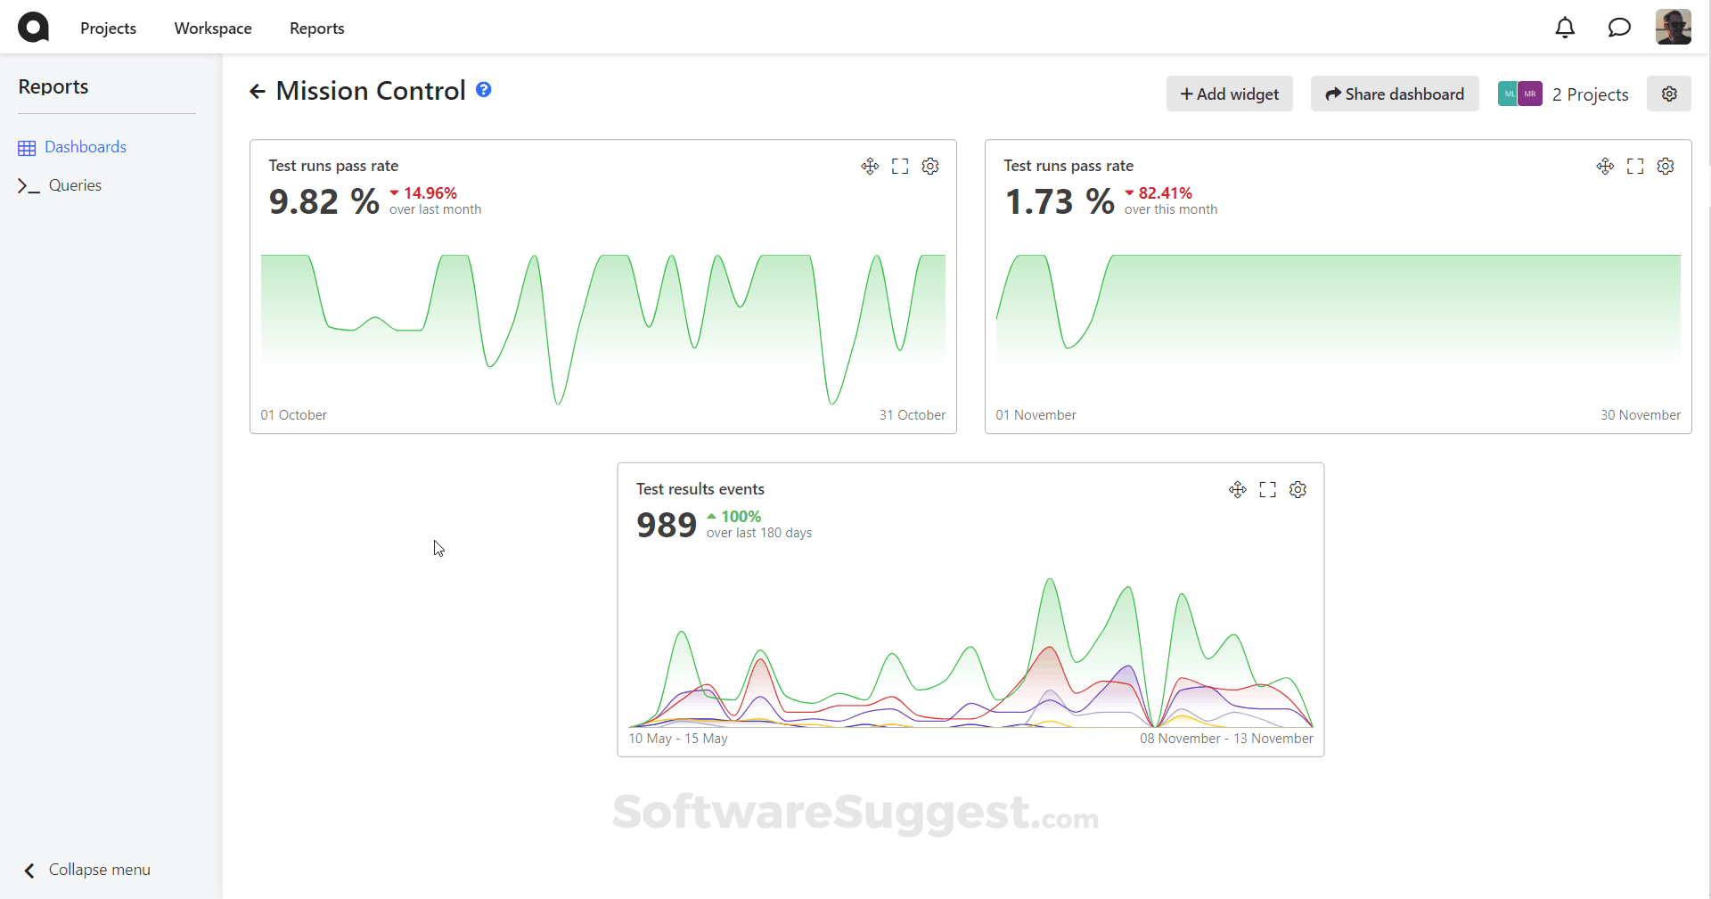Open the Projects menu

click(x=108, y=29)
